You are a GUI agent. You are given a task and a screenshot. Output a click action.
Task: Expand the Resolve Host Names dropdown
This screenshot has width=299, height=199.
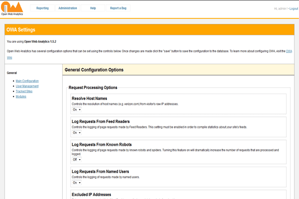click(x=77, y=109)
